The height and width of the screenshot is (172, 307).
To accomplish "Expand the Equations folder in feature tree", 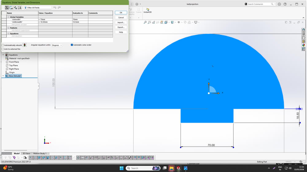I will [3, 55].
